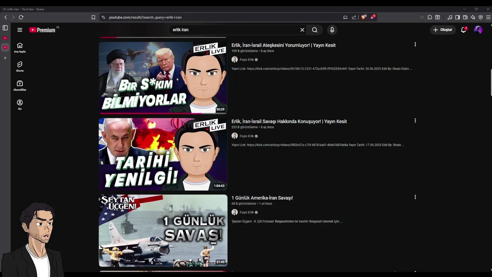
Task: Open the notifications bell
Action: click(x=464, y=30)
